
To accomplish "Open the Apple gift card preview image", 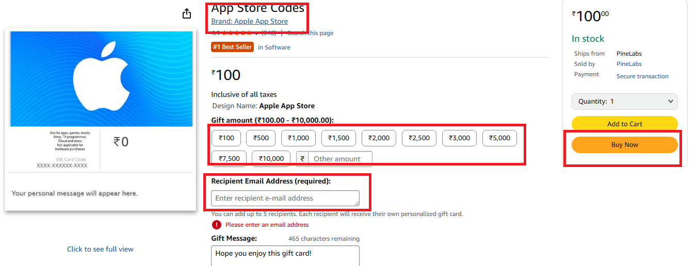I will [x=101, y=120].
